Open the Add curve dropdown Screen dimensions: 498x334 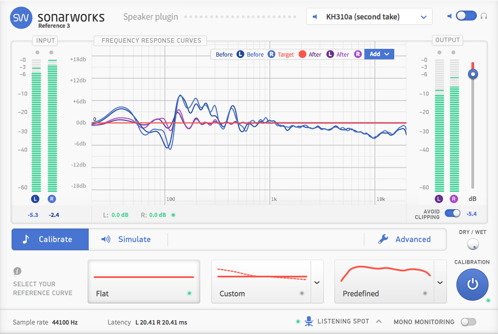click(x=379, y=54)
